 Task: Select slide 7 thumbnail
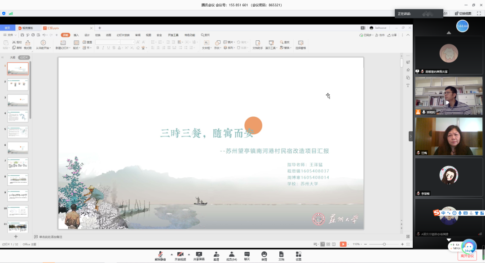coord(18,164)
